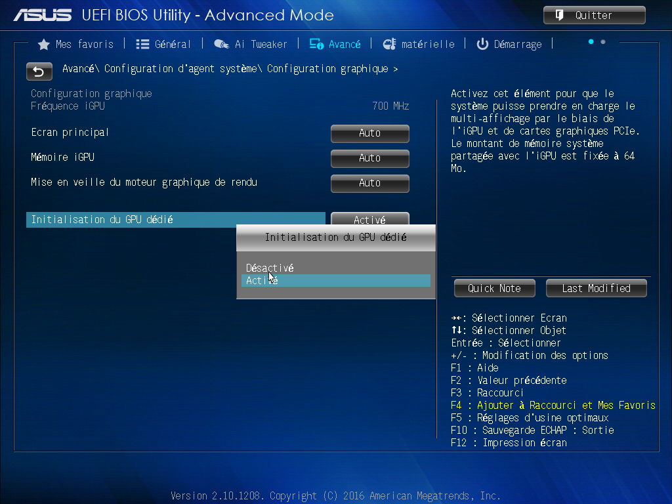Open the Mes favoris tab

76,44
